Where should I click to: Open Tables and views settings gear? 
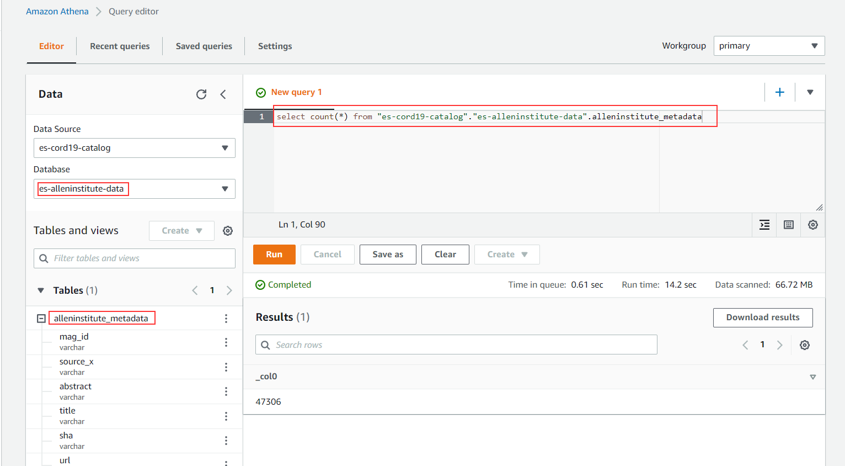228,231
